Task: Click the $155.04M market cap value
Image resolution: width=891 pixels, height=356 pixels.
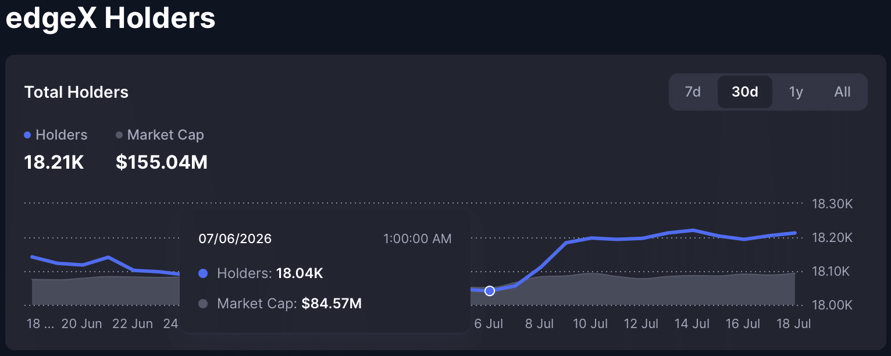Action: click(162, 162)
